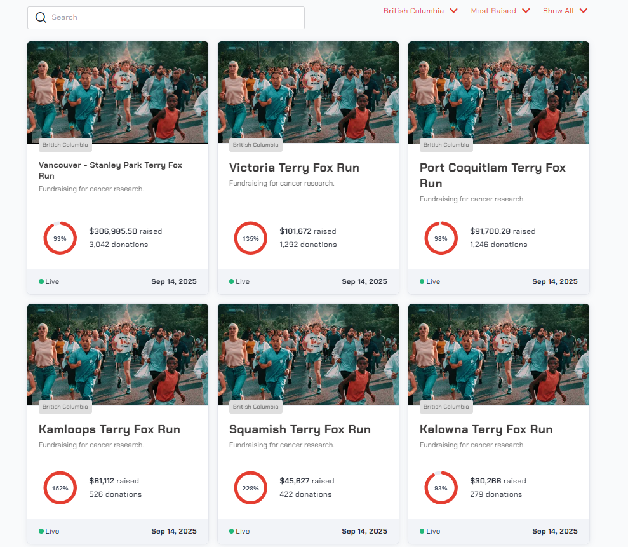Click the Vancouver 93% progress ring
The height and width of the screenshot is (547, 628).
[x=60, y=238]
